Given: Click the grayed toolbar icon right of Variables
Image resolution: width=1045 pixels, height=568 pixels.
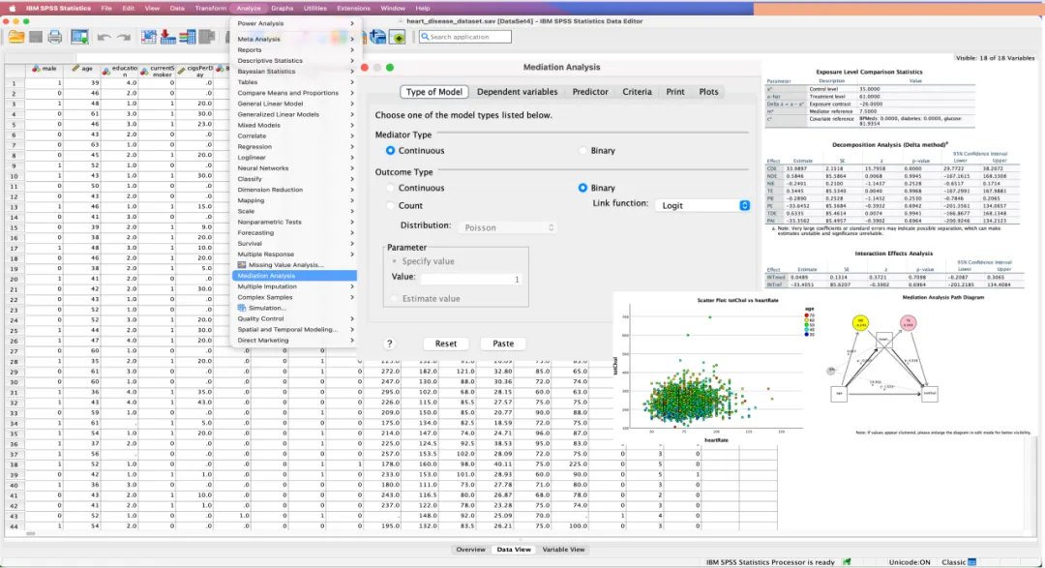Looking at the screenshot, I should 207,37.
